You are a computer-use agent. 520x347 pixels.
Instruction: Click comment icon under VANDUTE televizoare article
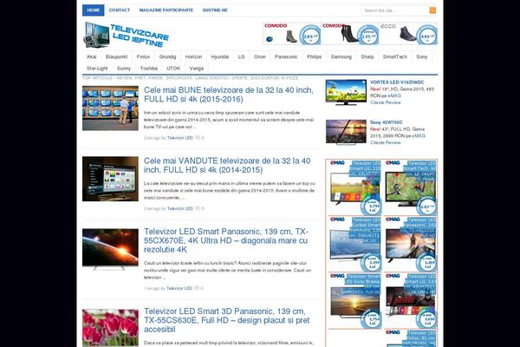click(198, 208)
